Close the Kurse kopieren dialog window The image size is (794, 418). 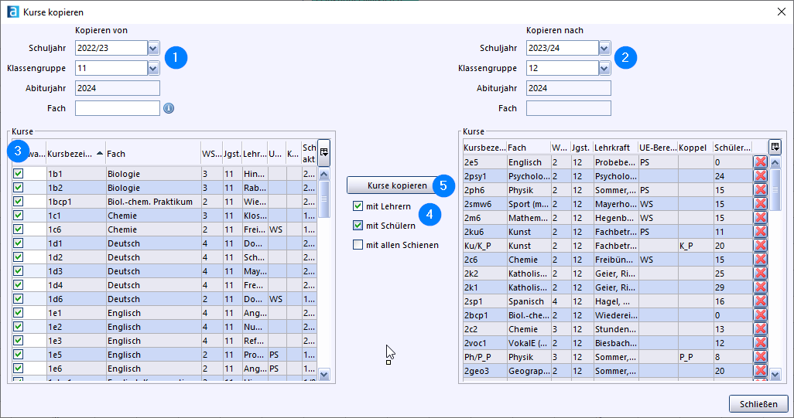(x=782, y=12)
